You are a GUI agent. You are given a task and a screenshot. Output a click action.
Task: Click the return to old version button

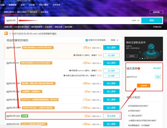pos(156,12)
